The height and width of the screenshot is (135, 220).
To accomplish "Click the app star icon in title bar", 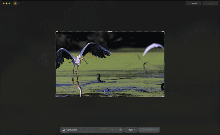I will click(x=15, y=4).
